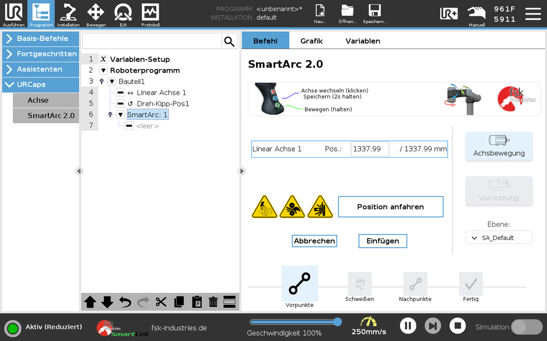547x341 pixels.
Task: Open a file with Öffnen icon
Action: pyautogui.click(x=347, y=14)
